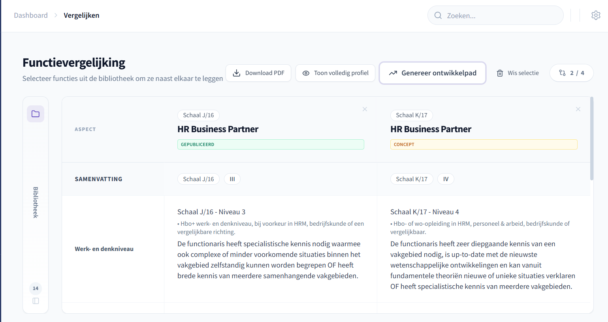
Task: Click Toon volledig profiel button
Action: click(335, 73)
